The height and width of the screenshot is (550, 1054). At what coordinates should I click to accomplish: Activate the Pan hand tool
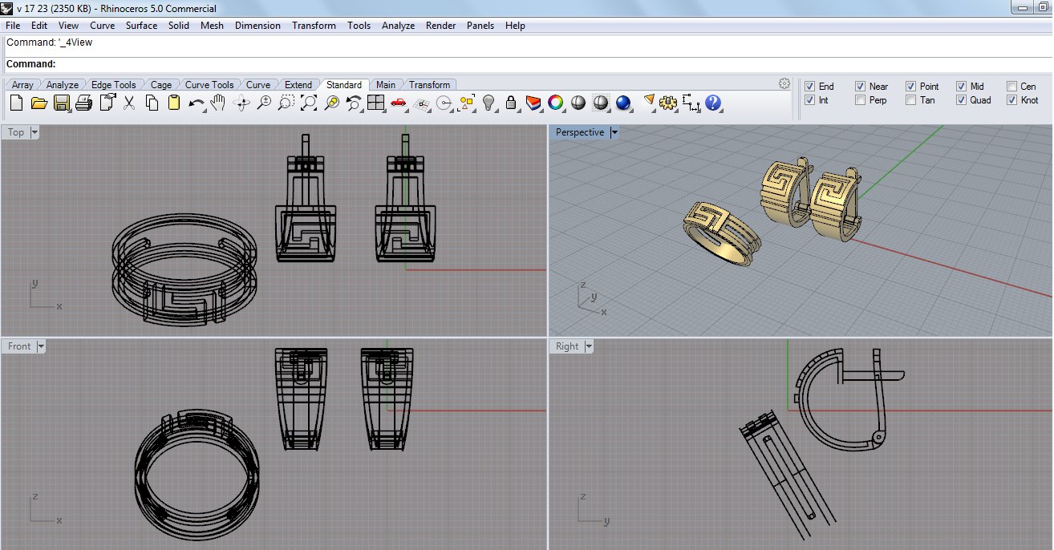[x=218, y=103]
